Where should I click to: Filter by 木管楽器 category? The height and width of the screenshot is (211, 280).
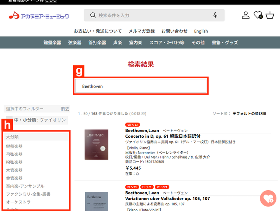click(x=14, y=170)
